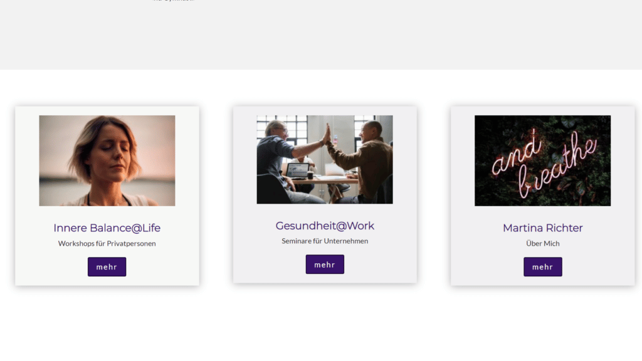Viewport: 642px width, 361px height.
Task: Click the gray banner area above cards
Action: coord(321,35)
